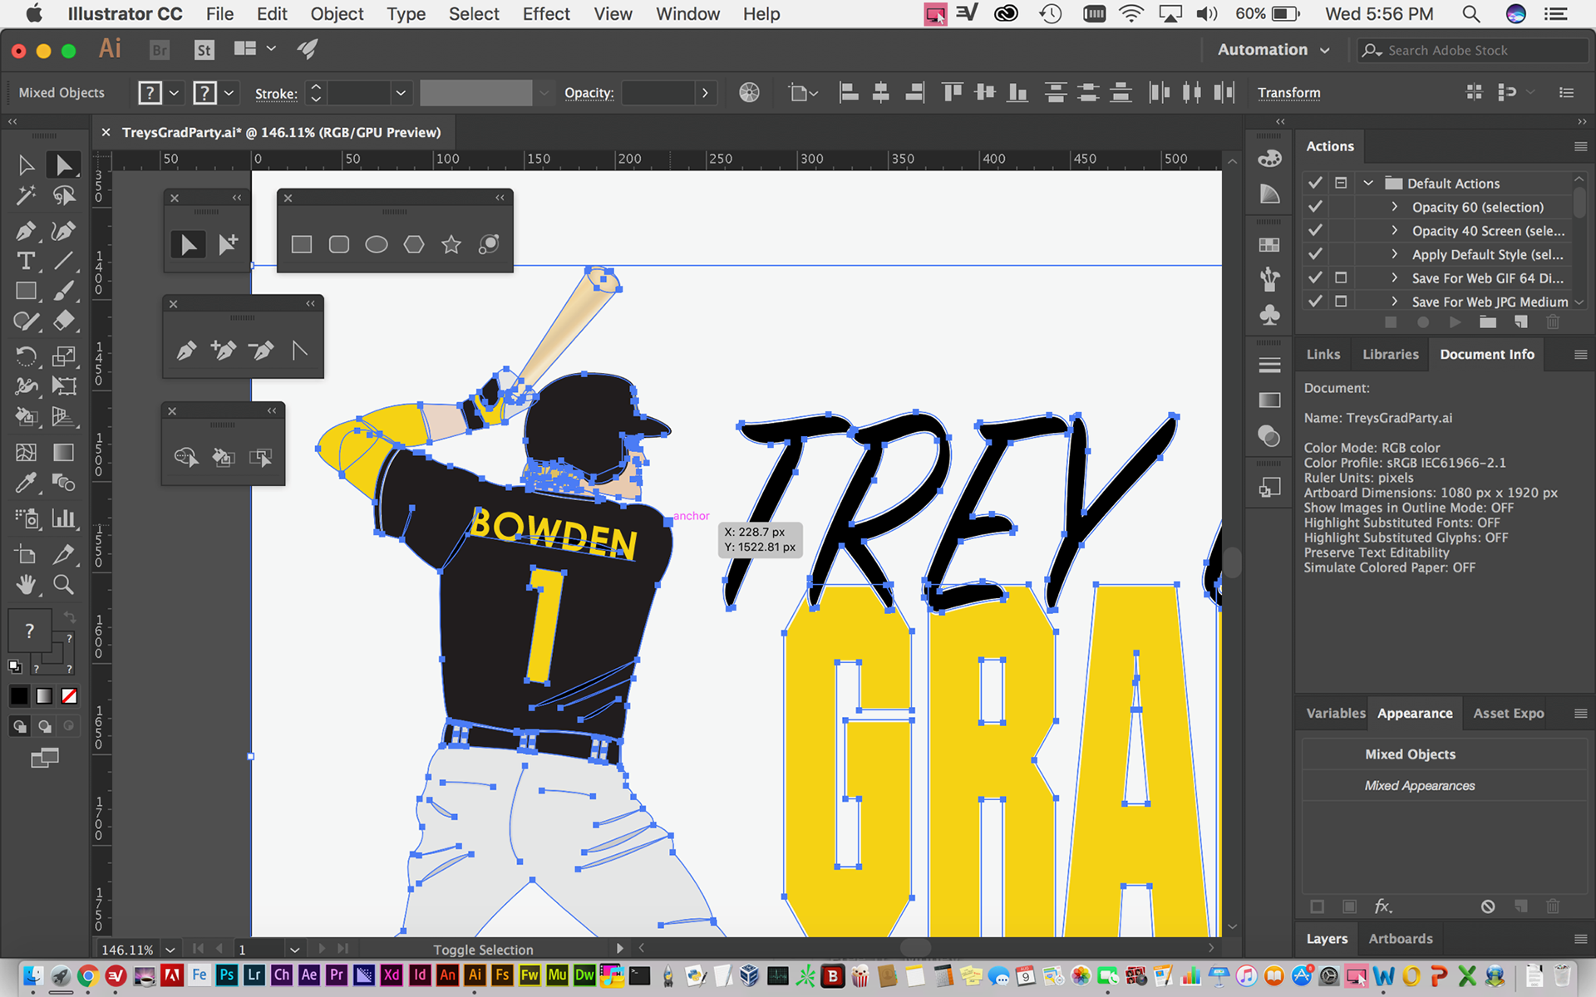Switch to the Variables tab
The width and height of the screenshot is (1596, 997).
pyautogui.click(x=1335, y=713)
